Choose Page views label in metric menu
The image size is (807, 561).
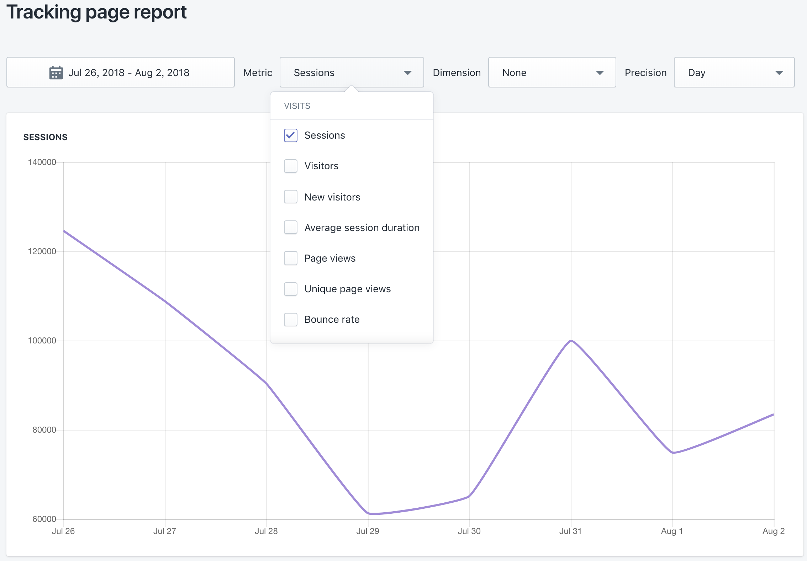click(x=330, y=258)
